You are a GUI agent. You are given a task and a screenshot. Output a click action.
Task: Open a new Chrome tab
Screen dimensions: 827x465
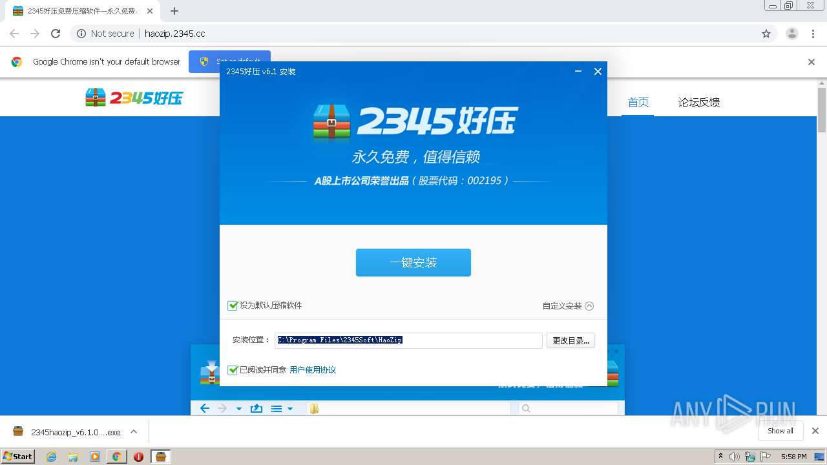(174, 11)
